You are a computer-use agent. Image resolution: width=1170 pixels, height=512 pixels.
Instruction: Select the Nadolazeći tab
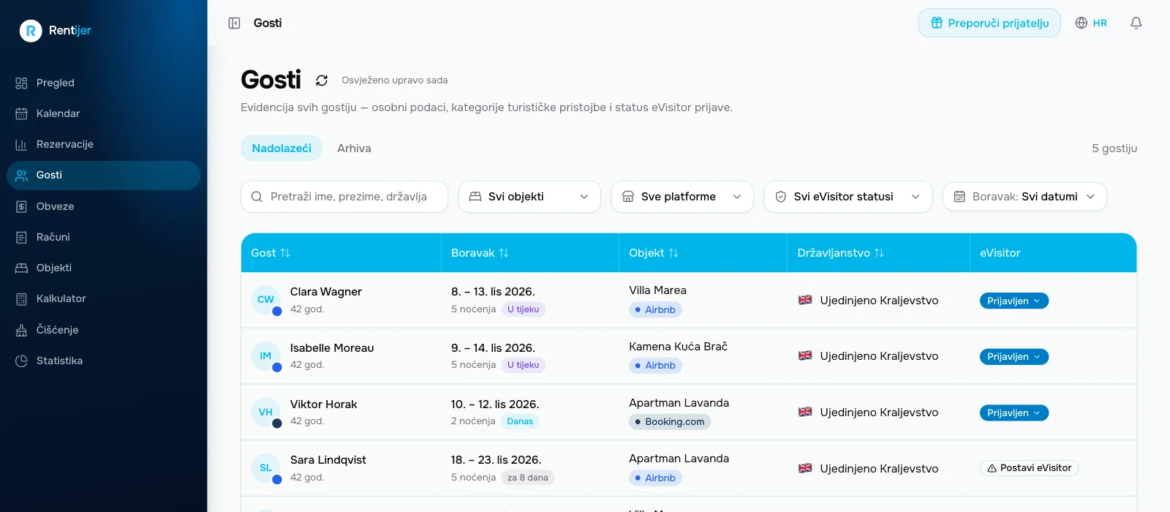pos(282,148)
